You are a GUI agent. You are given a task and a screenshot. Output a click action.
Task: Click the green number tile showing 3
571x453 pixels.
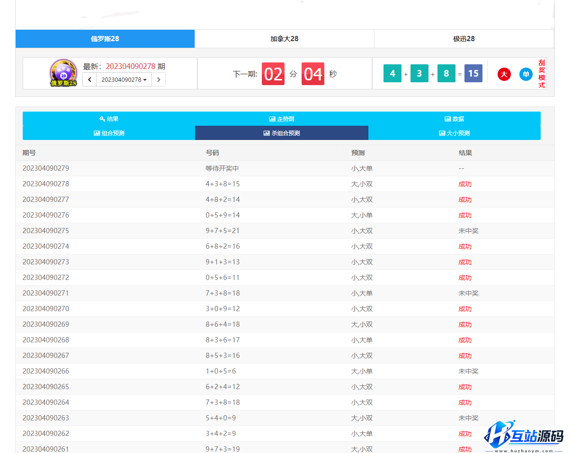(419, 74)
